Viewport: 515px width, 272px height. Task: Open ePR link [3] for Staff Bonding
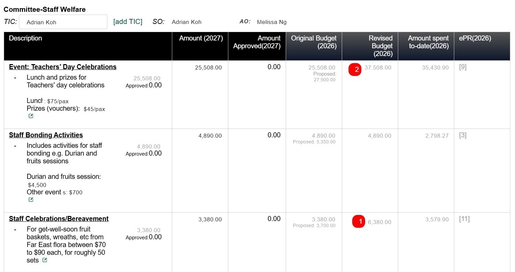pos(463,135)
